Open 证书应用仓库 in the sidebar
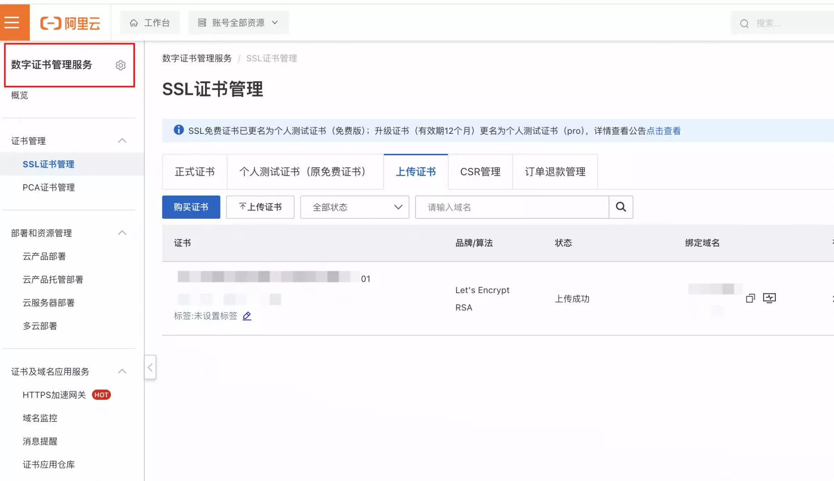The height and width of the screenshot is (481, 834). click(x=49, y=464)
